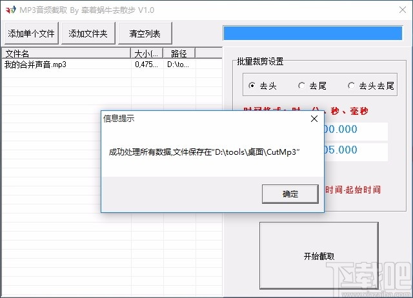The width and height of the screenshot is (413, 298).
Task: Click the 确定 button in the dialog
Action: pos(290,194)
